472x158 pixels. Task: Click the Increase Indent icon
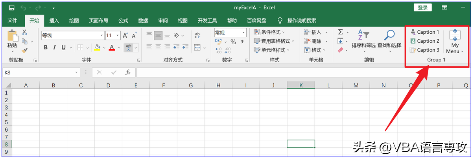(x=185, y=47)
